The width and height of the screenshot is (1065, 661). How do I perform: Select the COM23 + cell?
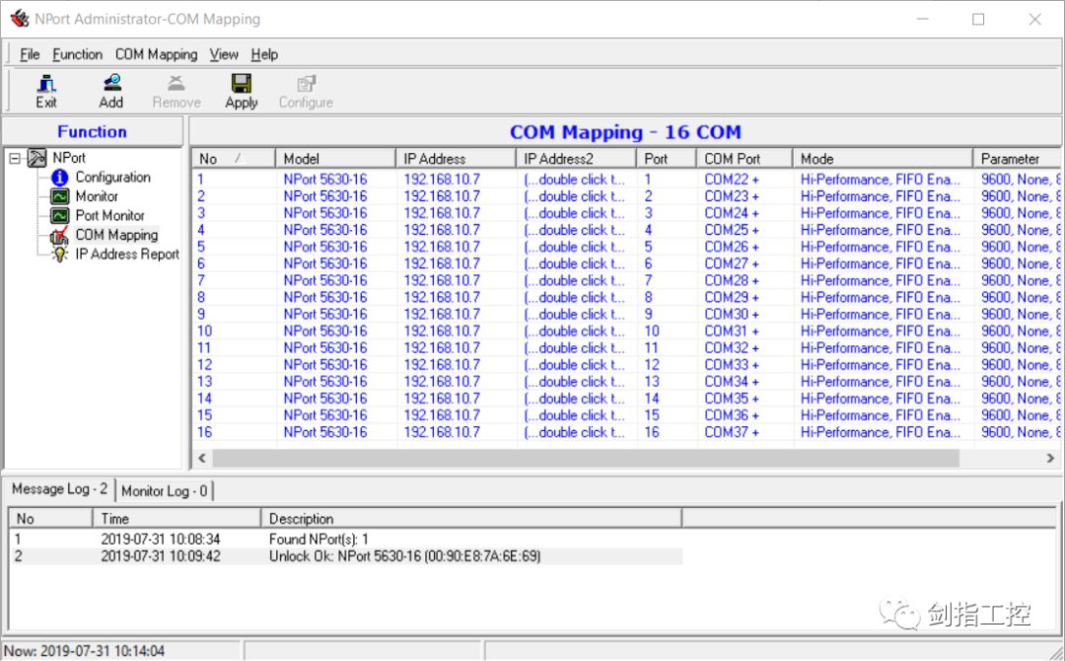(732, 196)
